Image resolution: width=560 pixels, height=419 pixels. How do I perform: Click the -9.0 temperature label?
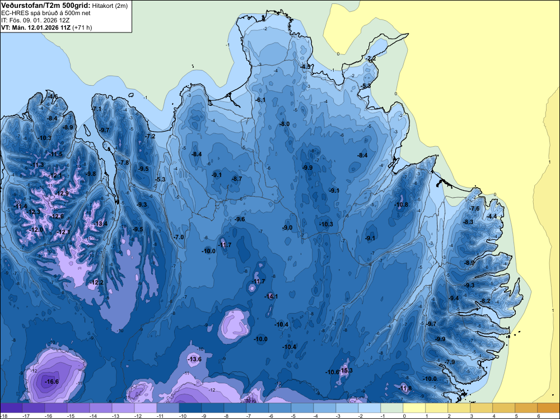pos(287,227)
